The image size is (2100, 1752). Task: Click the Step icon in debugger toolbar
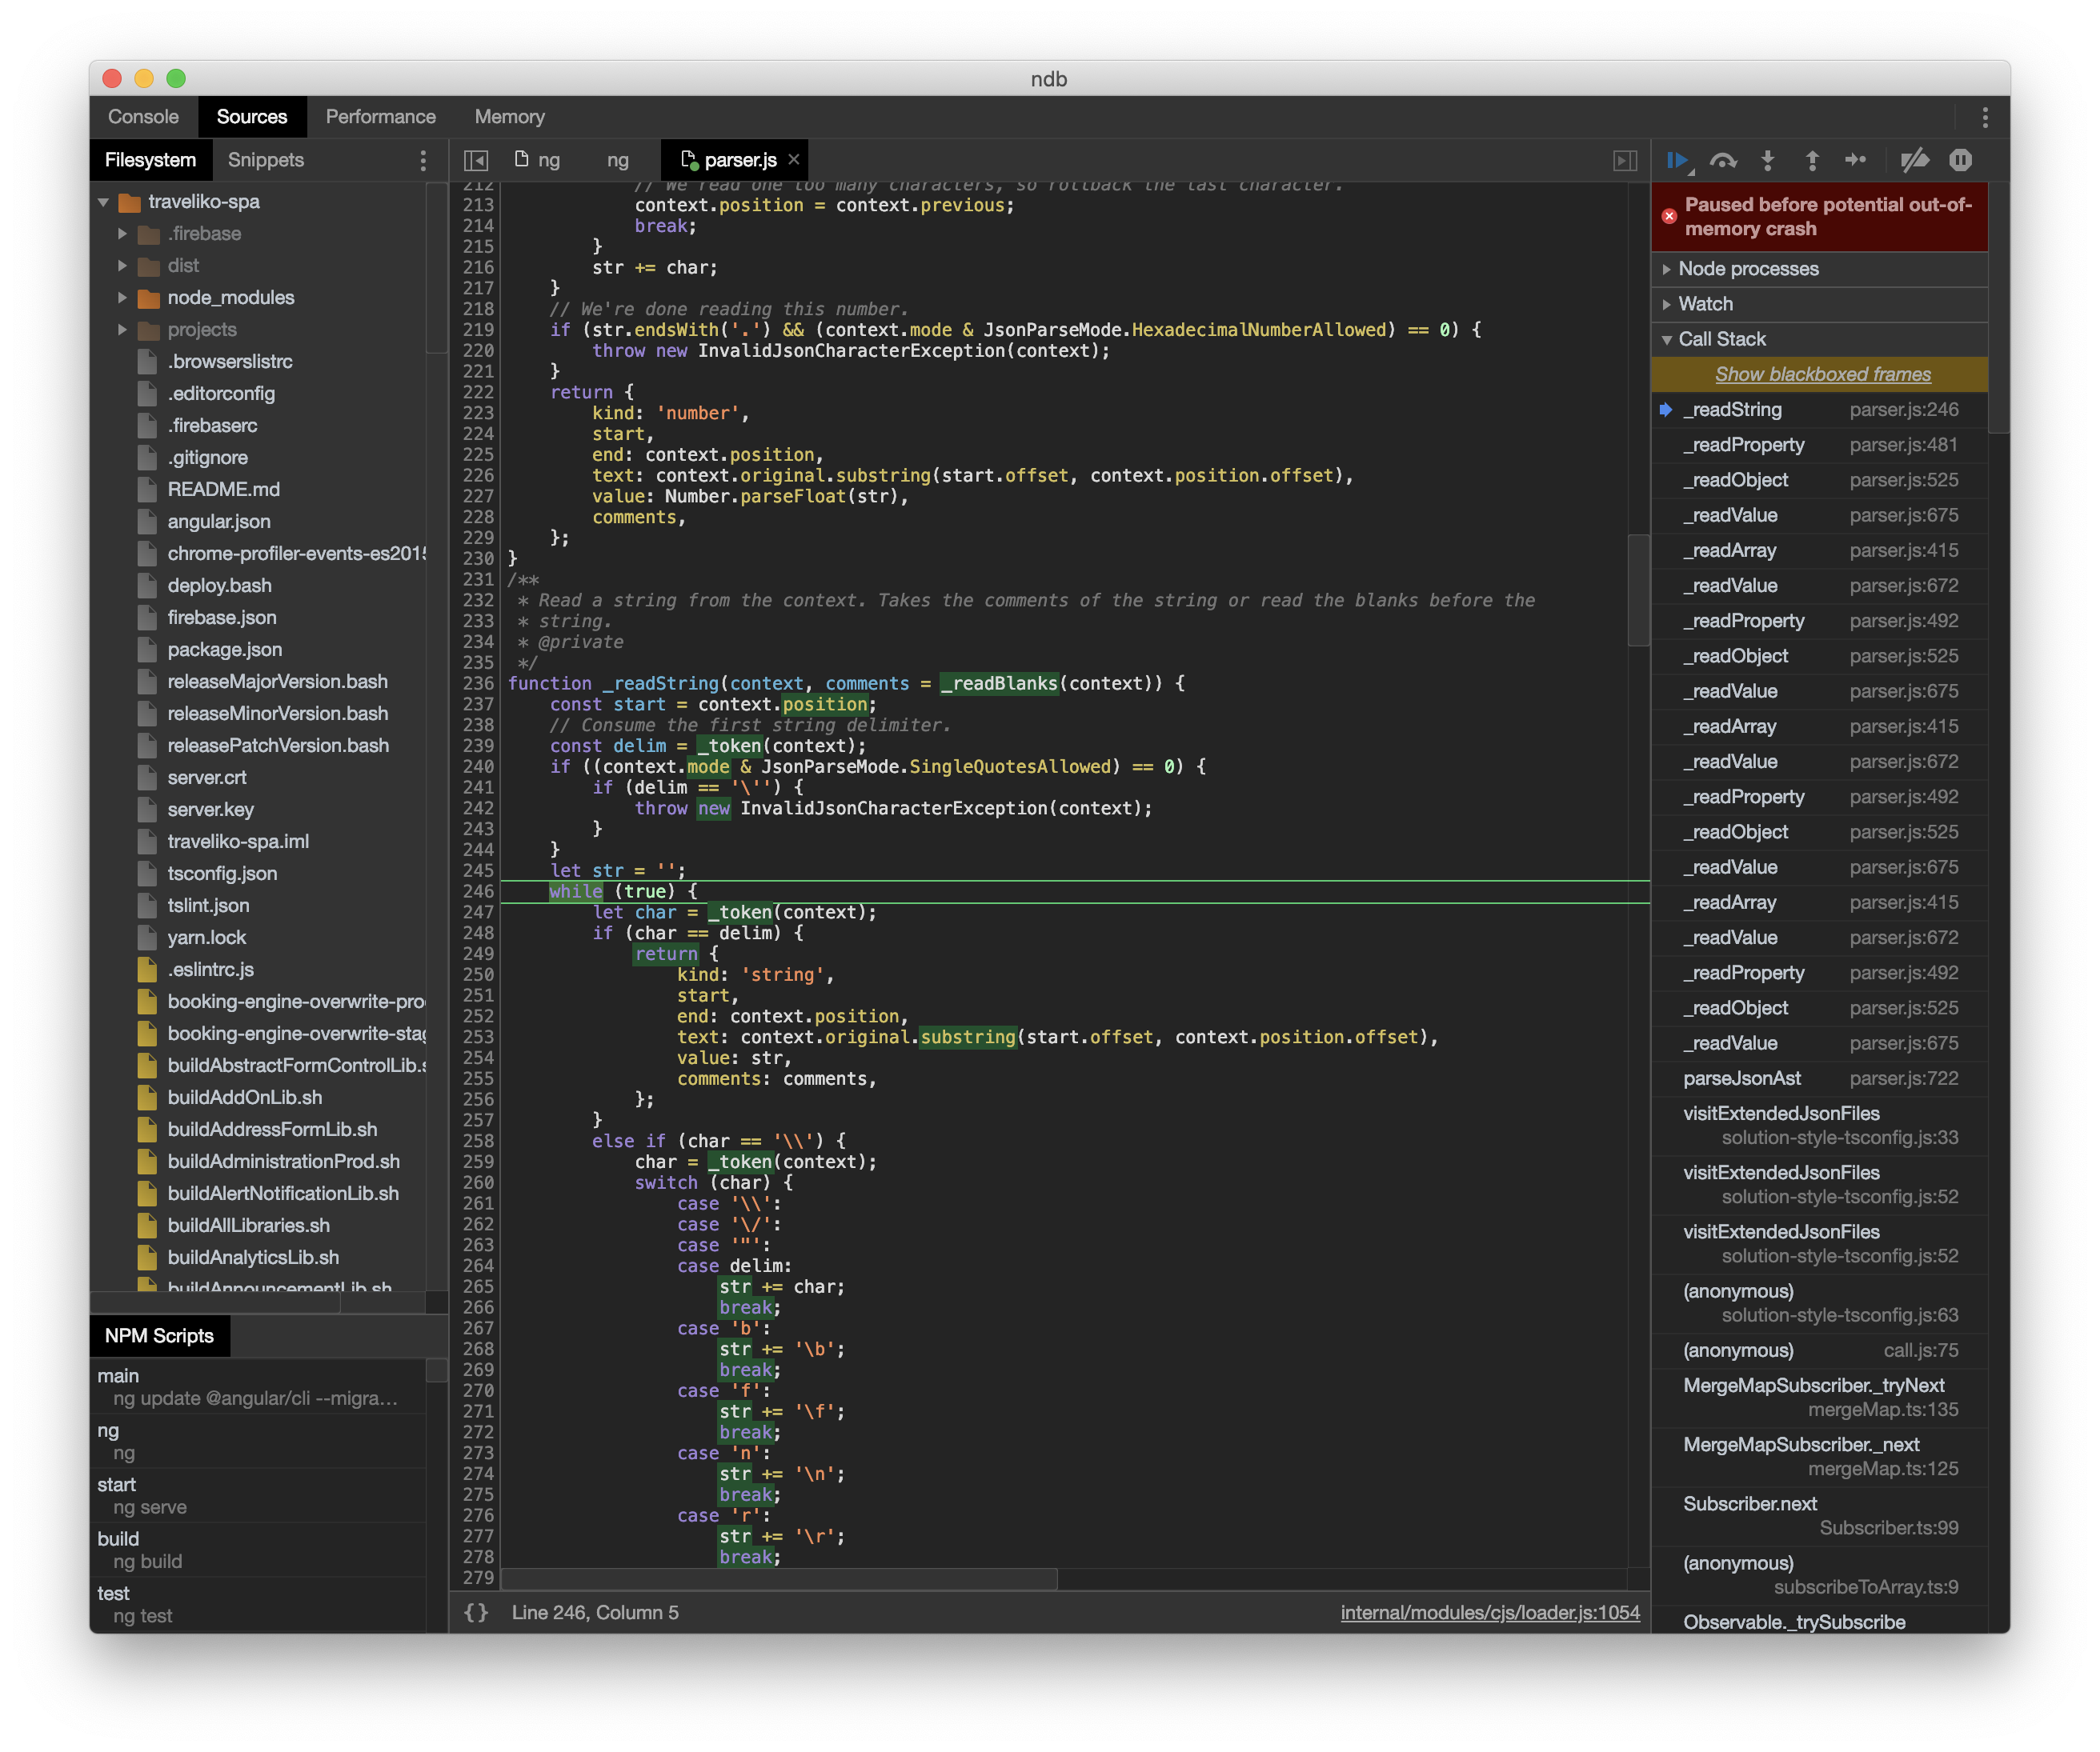click(1856, 161)
